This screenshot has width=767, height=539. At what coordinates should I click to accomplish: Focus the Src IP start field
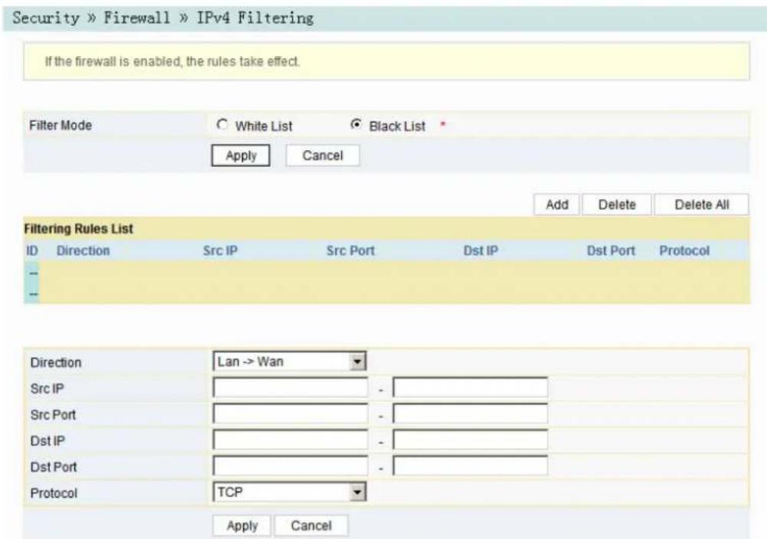click(x=290, y=388)
